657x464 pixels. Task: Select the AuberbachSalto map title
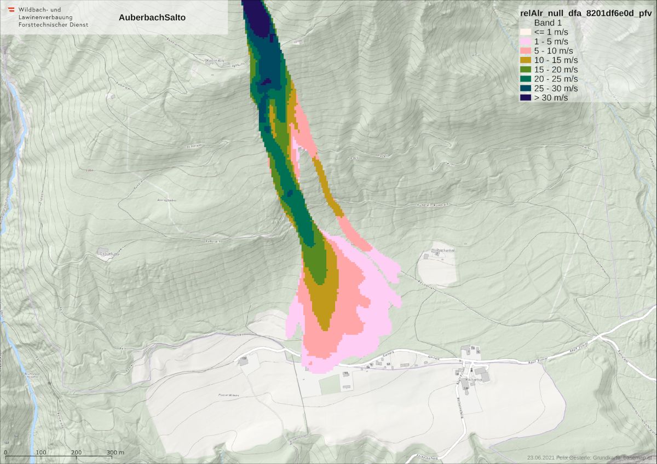(x=152, y=18)
